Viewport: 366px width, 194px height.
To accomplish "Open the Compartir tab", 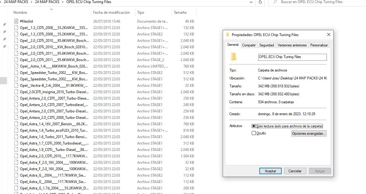I will (249, 45).
